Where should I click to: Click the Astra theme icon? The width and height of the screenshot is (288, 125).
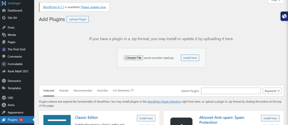coord(4,105)
